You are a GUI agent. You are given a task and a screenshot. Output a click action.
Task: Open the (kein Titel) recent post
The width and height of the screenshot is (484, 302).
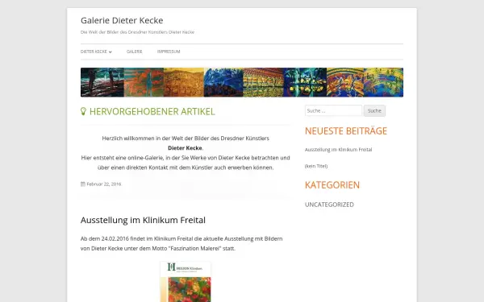(x=316, y=166)
